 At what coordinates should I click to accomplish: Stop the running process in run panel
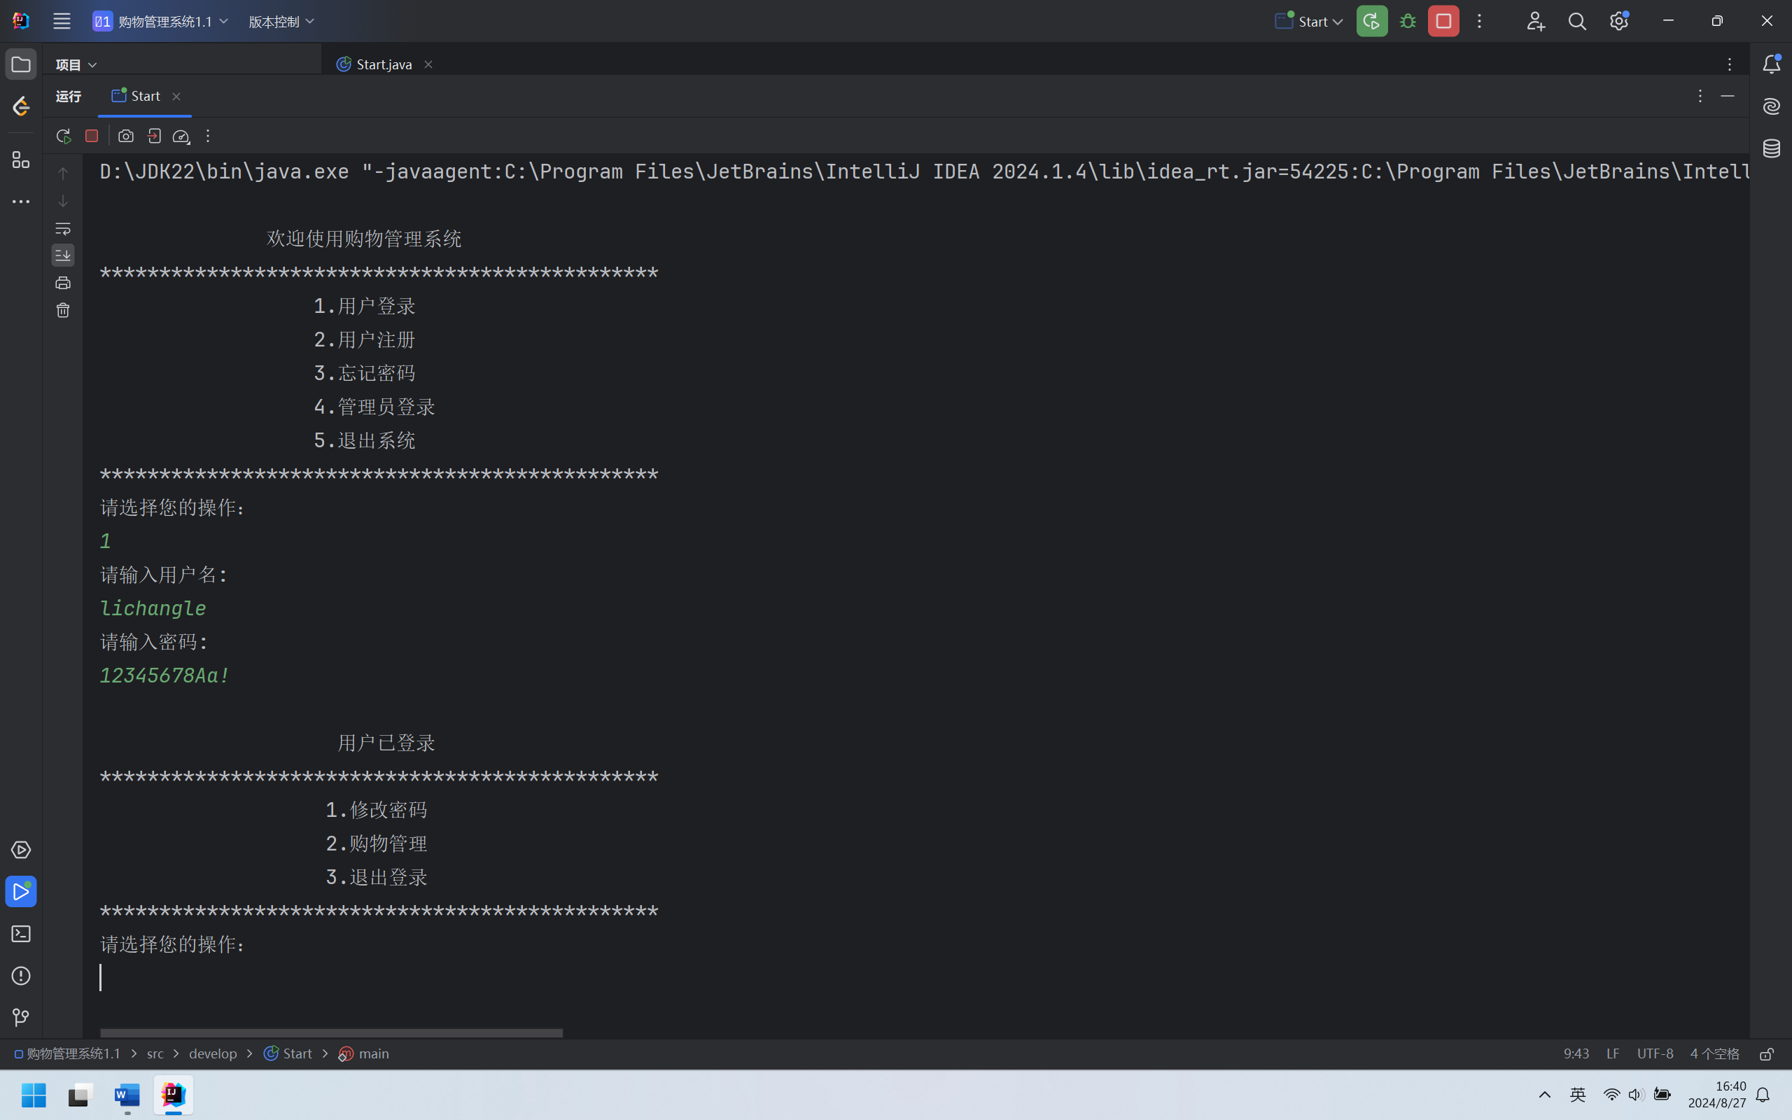tap(92, 136)
